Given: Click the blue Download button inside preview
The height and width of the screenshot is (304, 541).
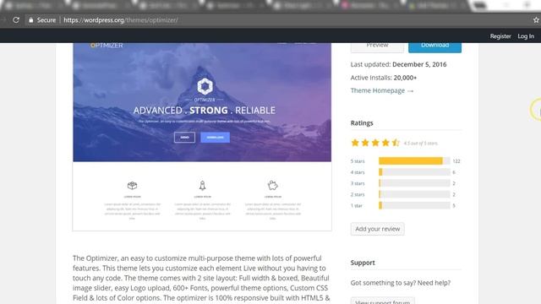Looking at the screenshot, I should pos(215,137).
